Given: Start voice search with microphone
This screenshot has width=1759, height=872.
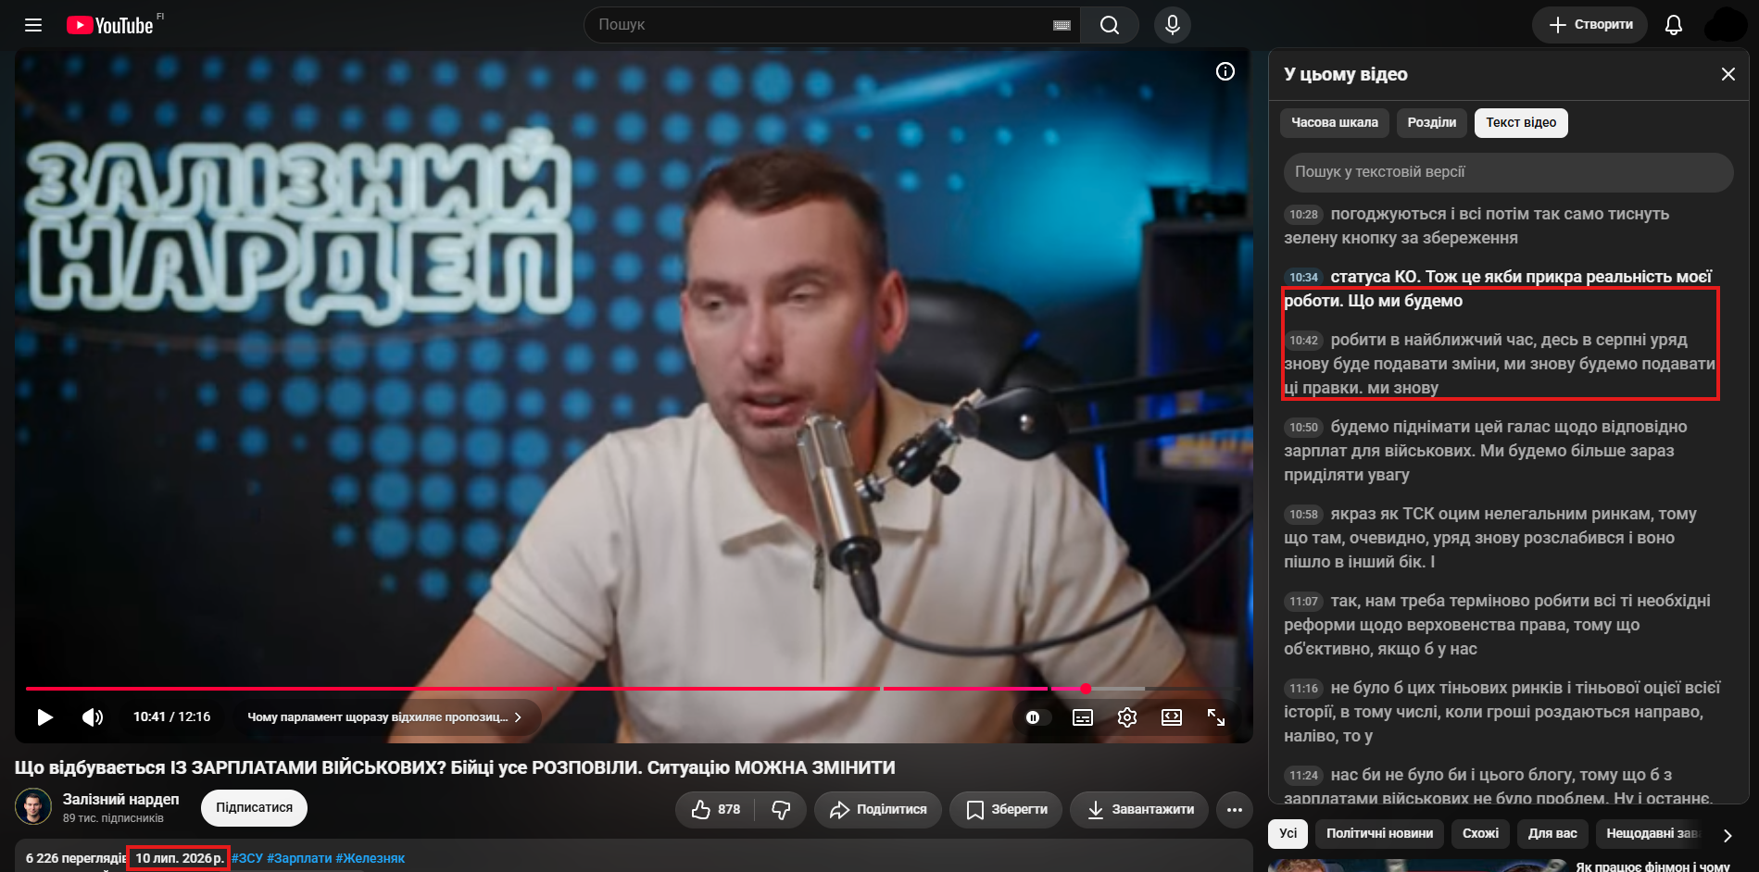Looking at the screenshot, I should click(1173, 25).
